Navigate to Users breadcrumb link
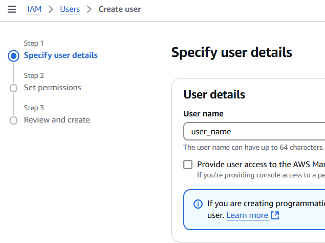325x243 pixels. [70, 9]
